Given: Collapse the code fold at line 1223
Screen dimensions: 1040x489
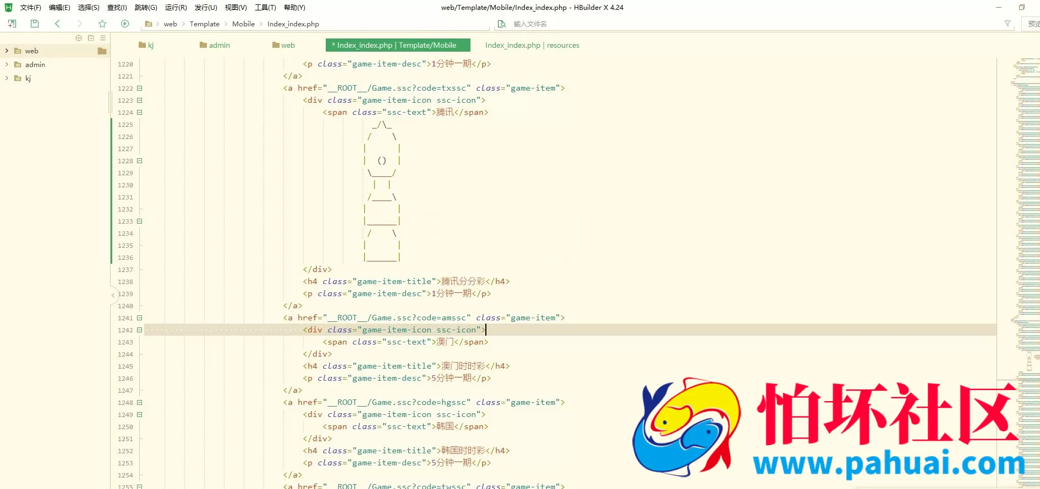Looking at the screenshot, I should (140, 101).
